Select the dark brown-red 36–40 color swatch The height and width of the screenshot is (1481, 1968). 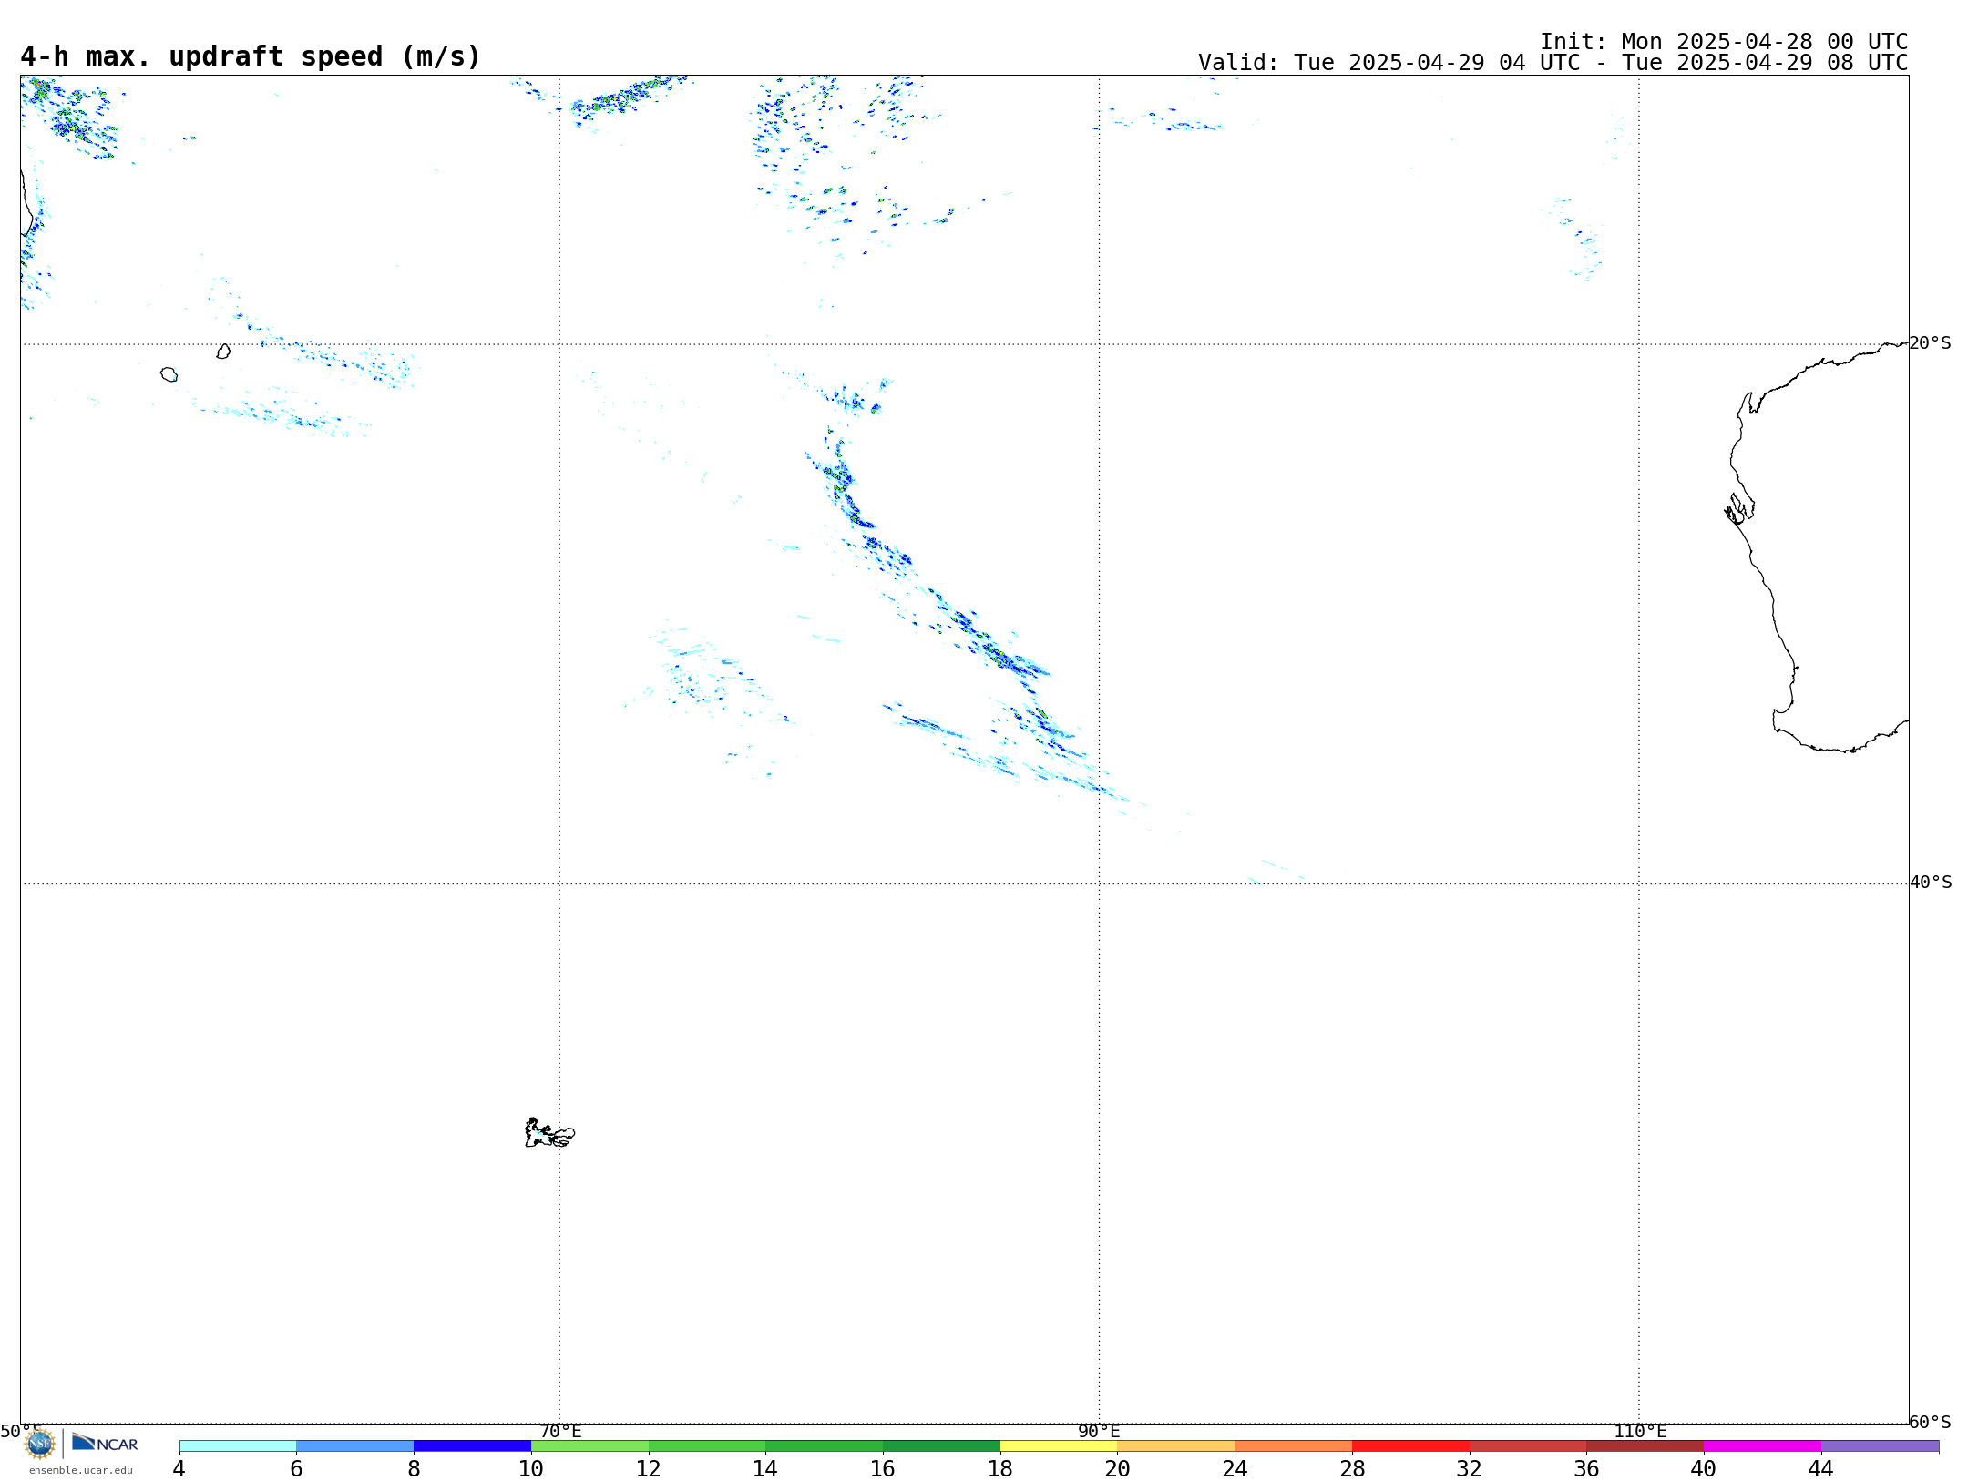point(1645,1446)
